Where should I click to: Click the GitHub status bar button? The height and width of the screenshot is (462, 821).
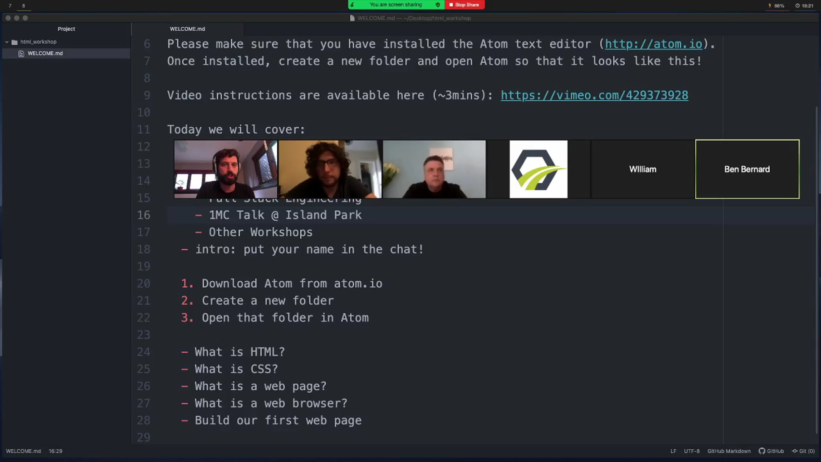coord(771,451)
